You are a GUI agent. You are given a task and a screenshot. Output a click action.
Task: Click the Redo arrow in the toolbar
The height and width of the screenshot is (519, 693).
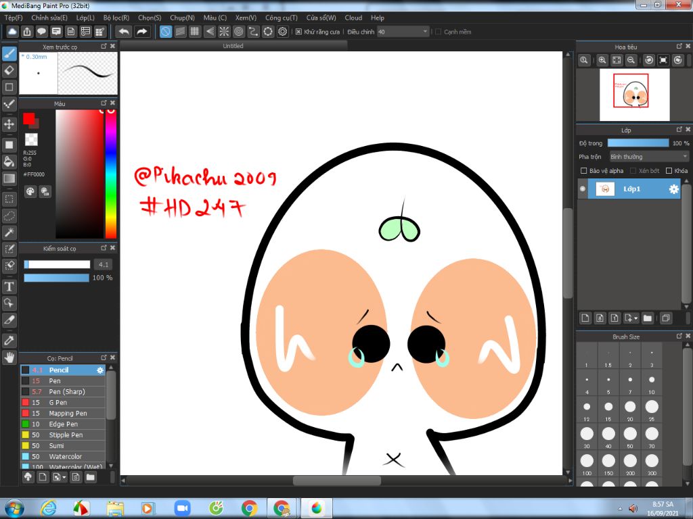(142, 32)
